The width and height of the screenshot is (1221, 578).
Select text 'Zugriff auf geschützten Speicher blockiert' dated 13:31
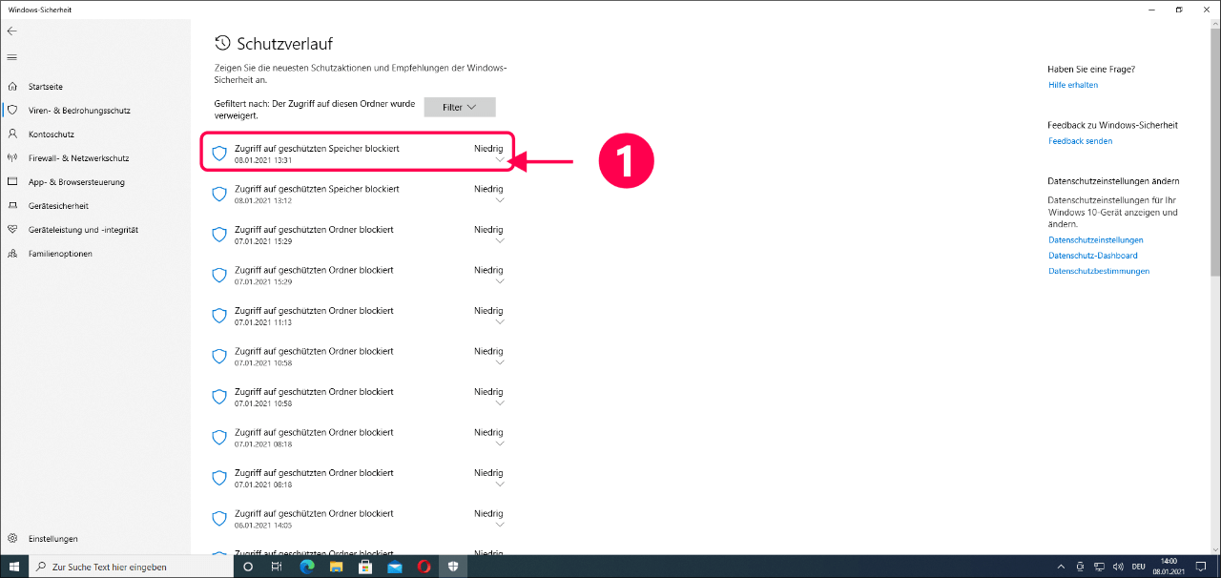317,149
